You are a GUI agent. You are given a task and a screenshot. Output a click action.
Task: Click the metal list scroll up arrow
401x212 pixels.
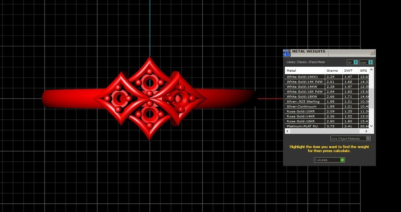(x=372, y=70)
